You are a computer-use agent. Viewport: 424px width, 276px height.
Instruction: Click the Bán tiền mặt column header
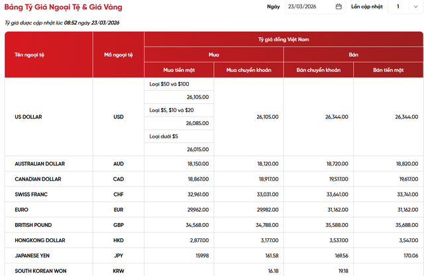(x=388, y=70)
